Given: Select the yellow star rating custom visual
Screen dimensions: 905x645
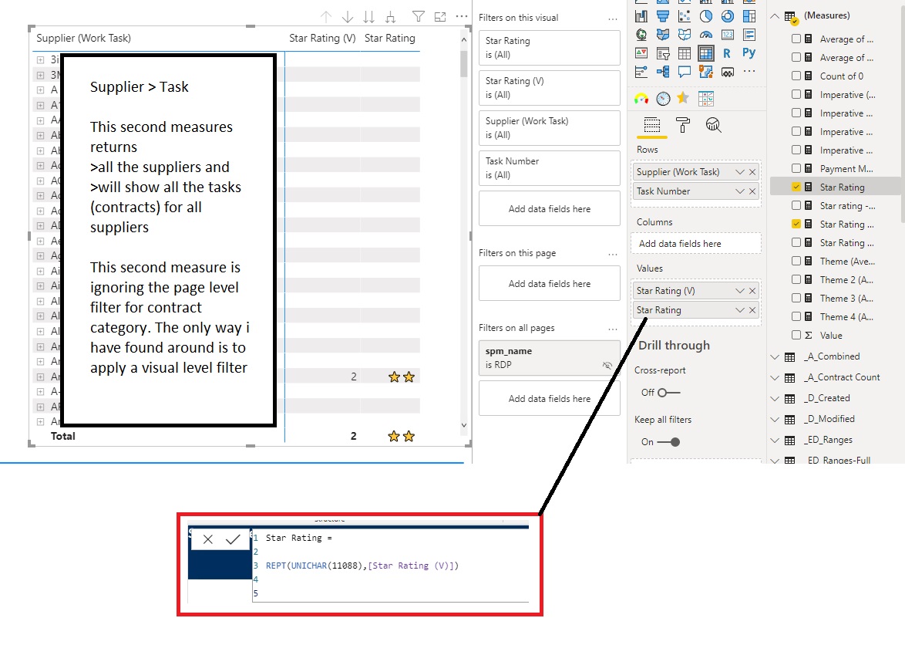Looking at the screenshot, I should click(x=683, y=97).
